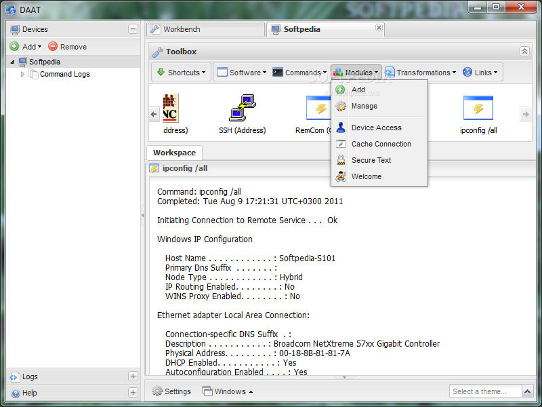Open the SSH (Address) shortcut icon

click(243, 108)
